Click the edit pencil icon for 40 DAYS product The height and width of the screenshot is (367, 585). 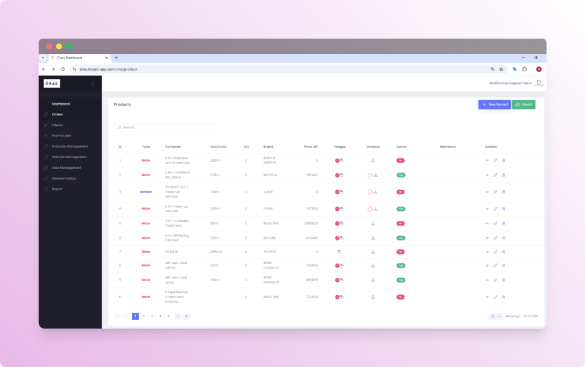(x=495, y=251)
